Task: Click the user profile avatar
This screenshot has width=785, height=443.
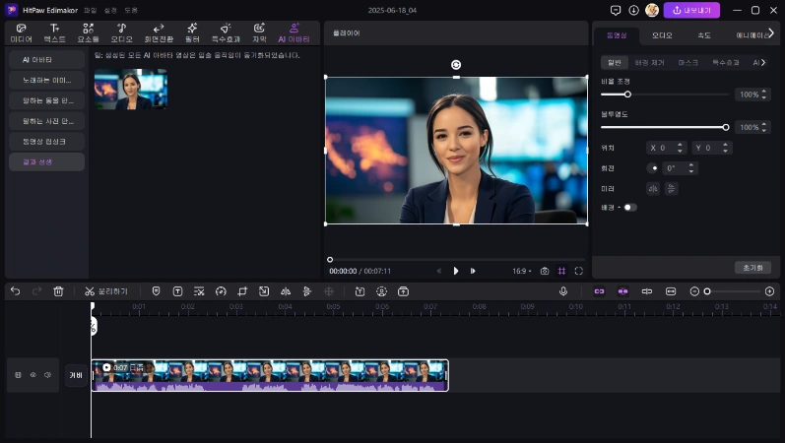Action: [x=652, y=10]
